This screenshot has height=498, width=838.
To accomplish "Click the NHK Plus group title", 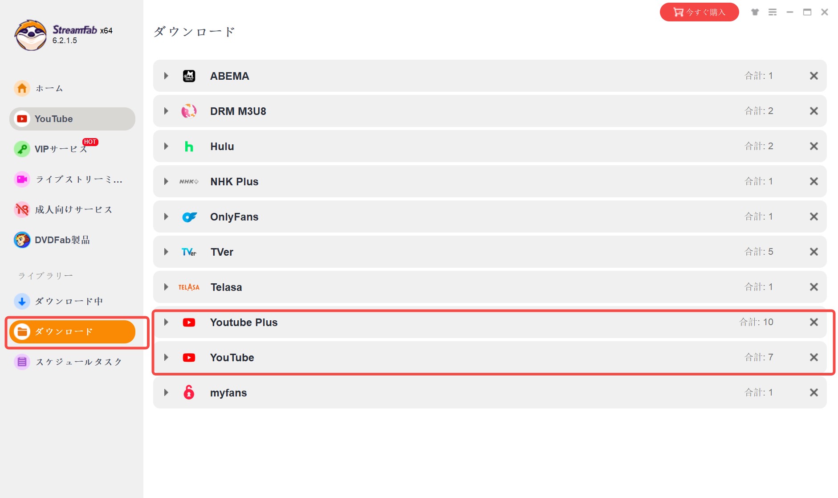I will 234,182.
